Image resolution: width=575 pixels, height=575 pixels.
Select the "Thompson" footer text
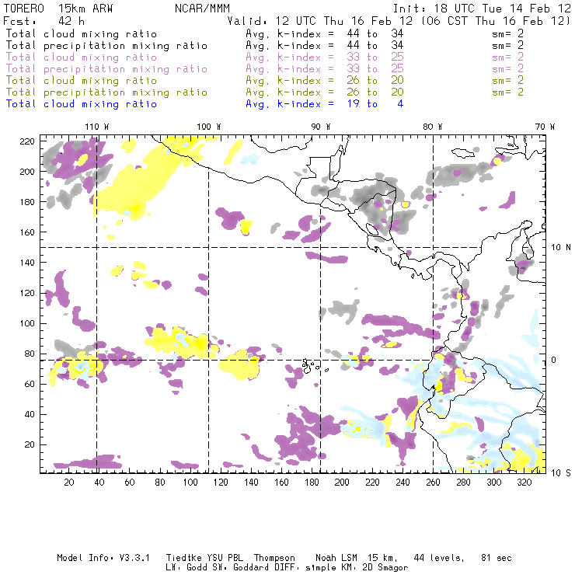274,558
